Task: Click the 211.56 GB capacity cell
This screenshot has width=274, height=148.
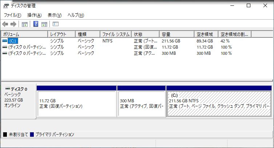Action: [171, 41]
